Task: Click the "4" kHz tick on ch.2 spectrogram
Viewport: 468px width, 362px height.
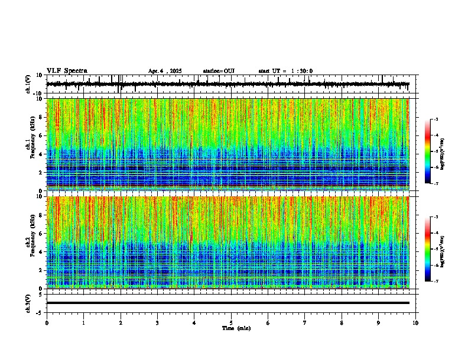Action: 41,252
